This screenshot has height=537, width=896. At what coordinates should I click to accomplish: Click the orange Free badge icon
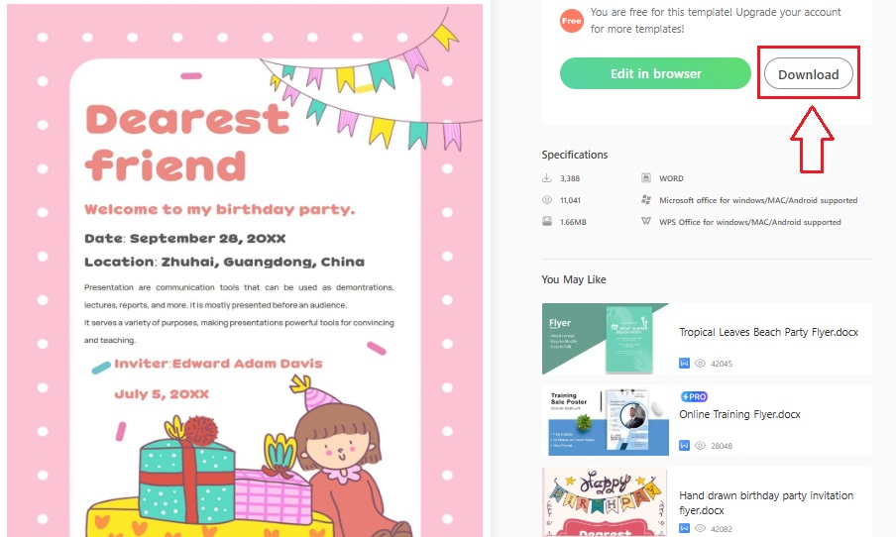(x=572, y=21)
